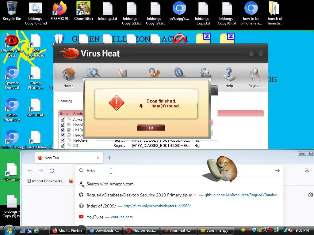Open the Online Dating desktop shortcut
The height and width of the screenshot is (235, 314).
pyautogui.click(x=12, y=140)
